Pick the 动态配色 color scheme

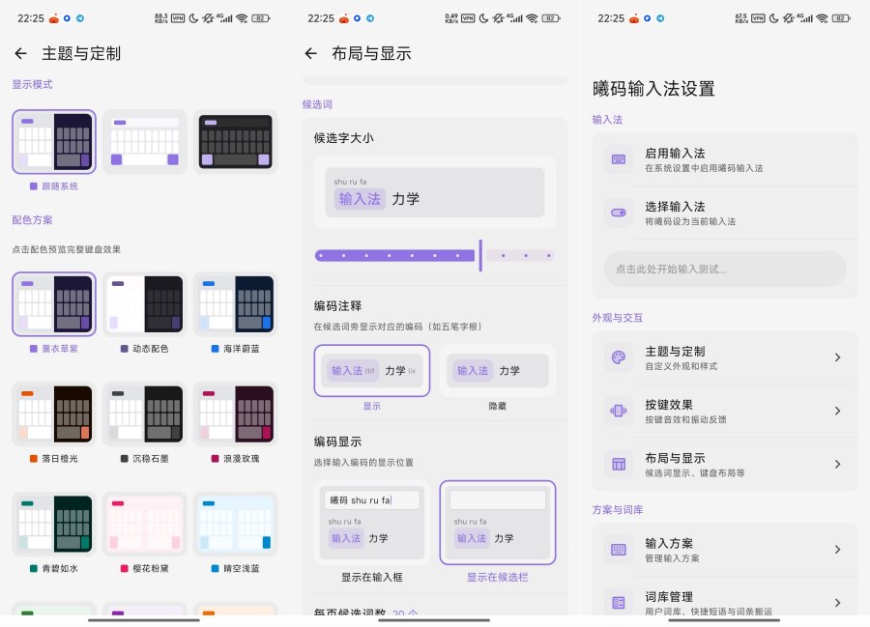pyautogui.click(x=145, y=304)
